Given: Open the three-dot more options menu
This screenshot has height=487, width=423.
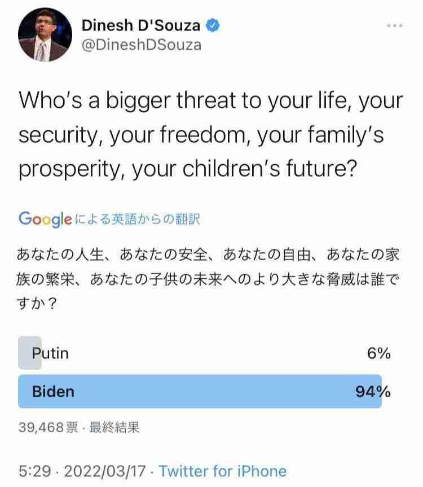Looking at the screenshot, I should tap(395, 25).
